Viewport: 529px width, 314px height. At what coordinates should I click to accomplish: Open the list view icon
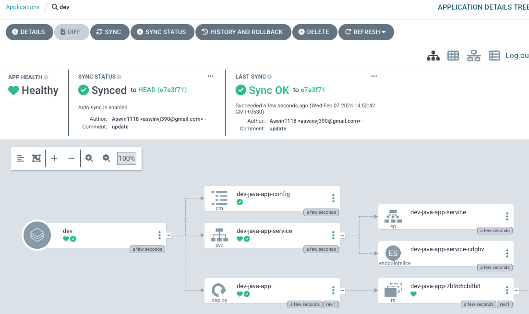(494, 55)
